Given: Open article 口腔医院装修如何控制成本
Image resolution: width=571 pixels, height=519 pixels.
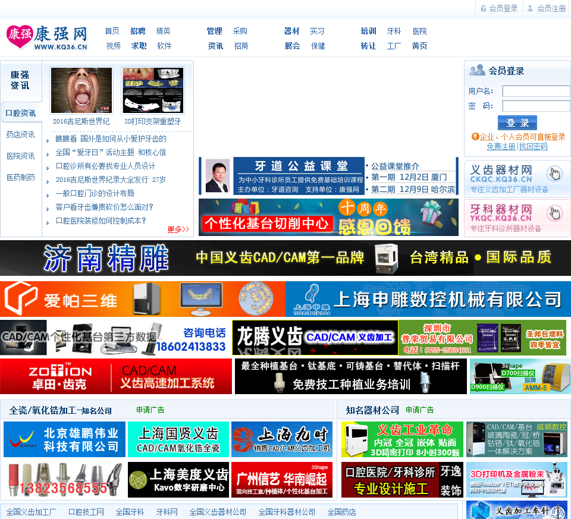Looking at the screenshot, I should 101,221.
